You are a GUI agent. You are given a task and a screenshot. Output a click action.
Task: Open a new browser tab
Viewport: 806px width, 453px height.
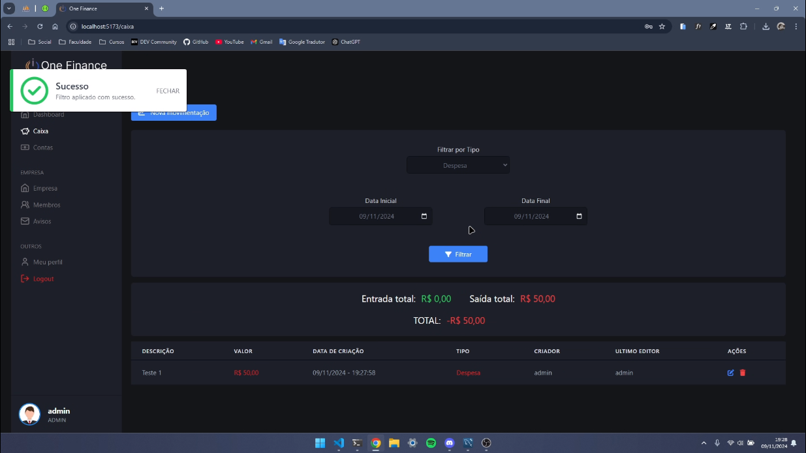tap(161, 8)
